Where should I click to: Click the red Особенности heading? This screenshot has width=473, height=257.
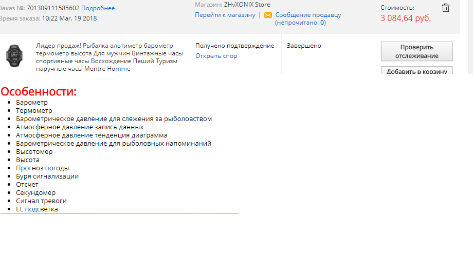click(x=39, y=92)
